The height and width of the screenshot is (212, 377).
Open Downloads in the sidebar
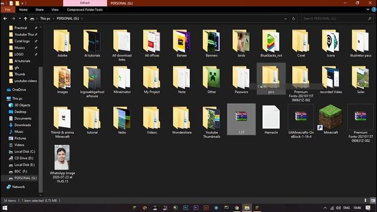(22, 125)
